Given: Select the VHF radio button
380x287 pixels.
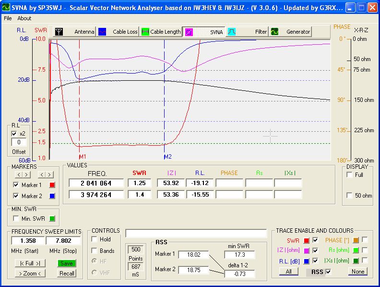Looking at the screenshot, I should tap(95, 273).
